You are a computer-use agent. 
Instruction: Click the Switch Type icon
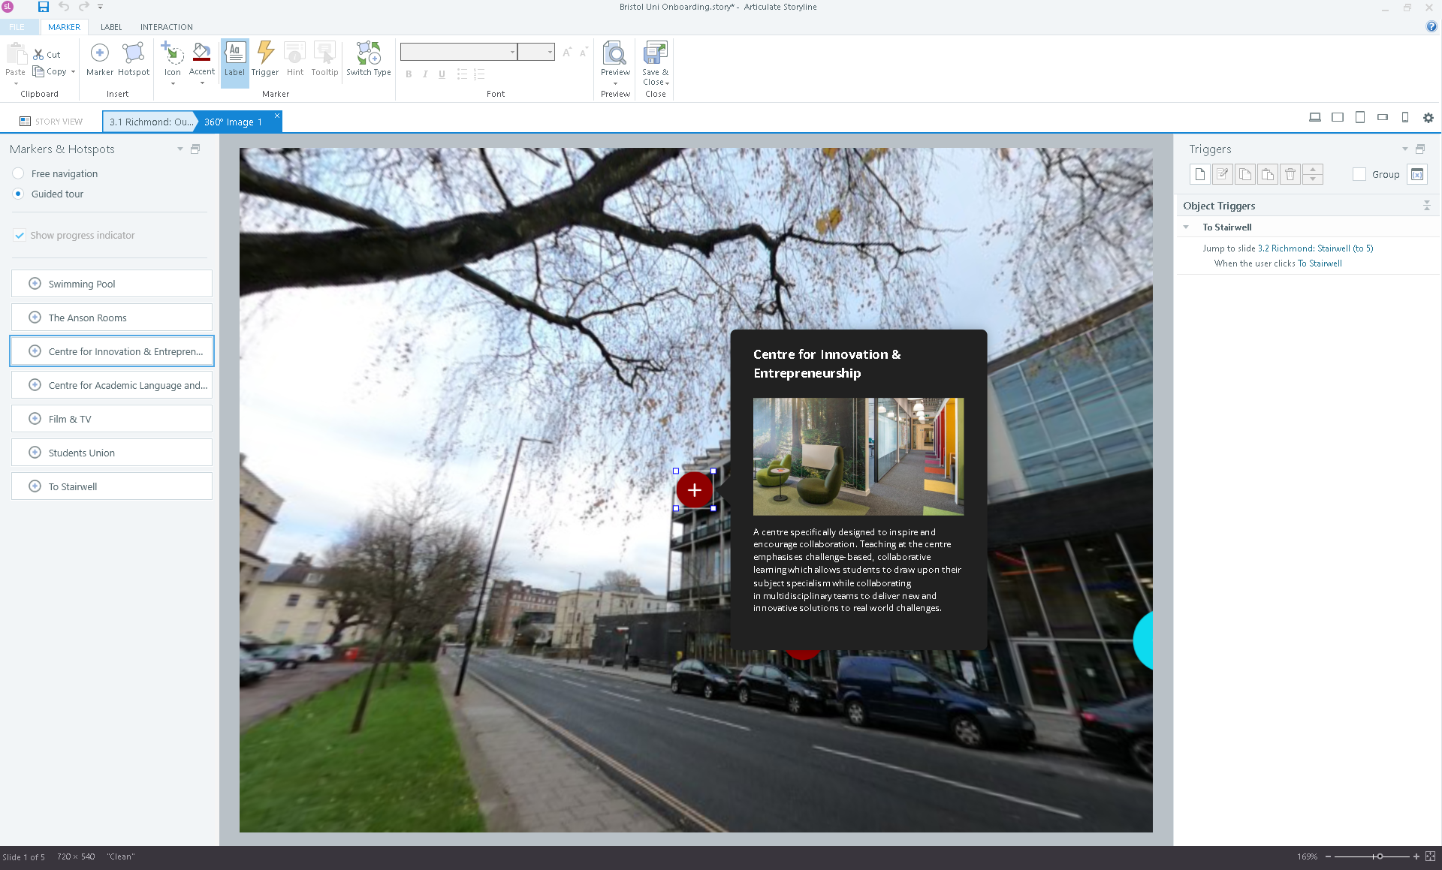click(368, 59)
